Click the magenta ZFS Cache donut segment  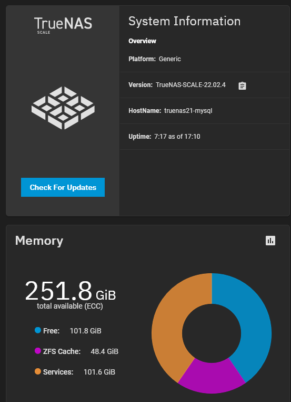pyautogui.click(x=212, y=377)
